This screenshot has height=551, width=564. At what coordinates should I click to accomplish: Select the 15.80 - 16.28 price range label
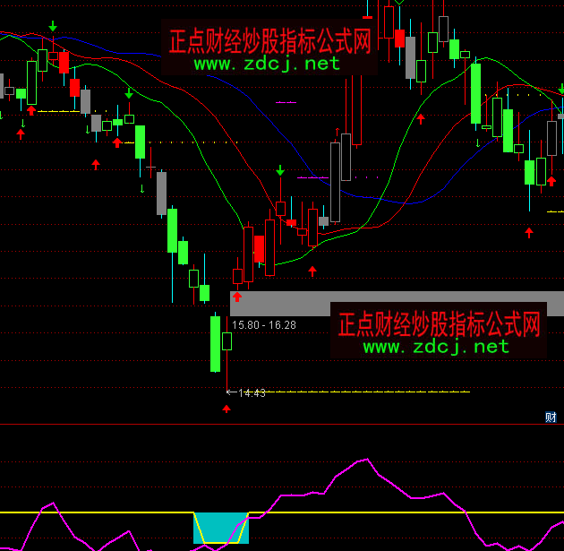click(263, 325)
